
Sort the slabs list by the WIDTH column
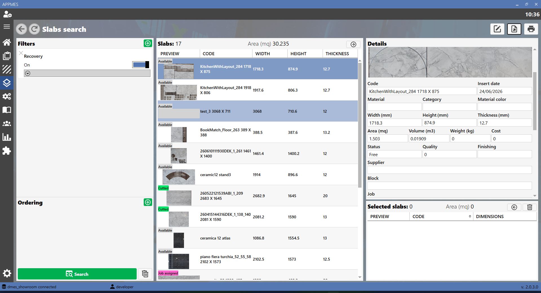(270, 54)
